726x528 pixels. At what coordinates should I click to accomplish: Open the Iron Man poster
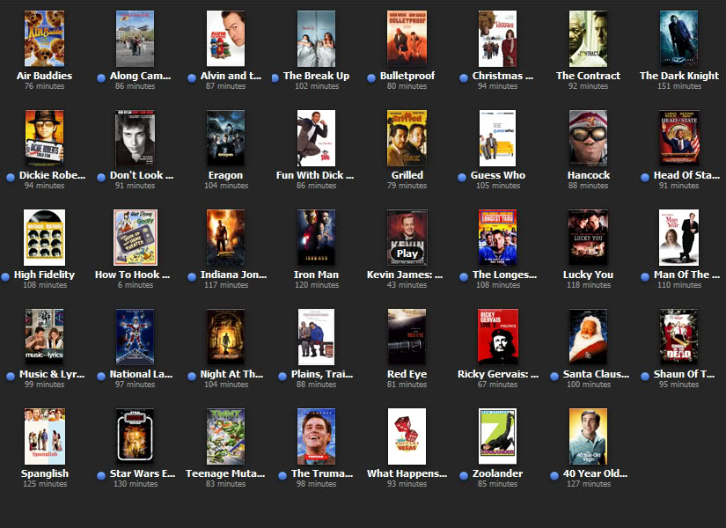[x=316, y=238]
